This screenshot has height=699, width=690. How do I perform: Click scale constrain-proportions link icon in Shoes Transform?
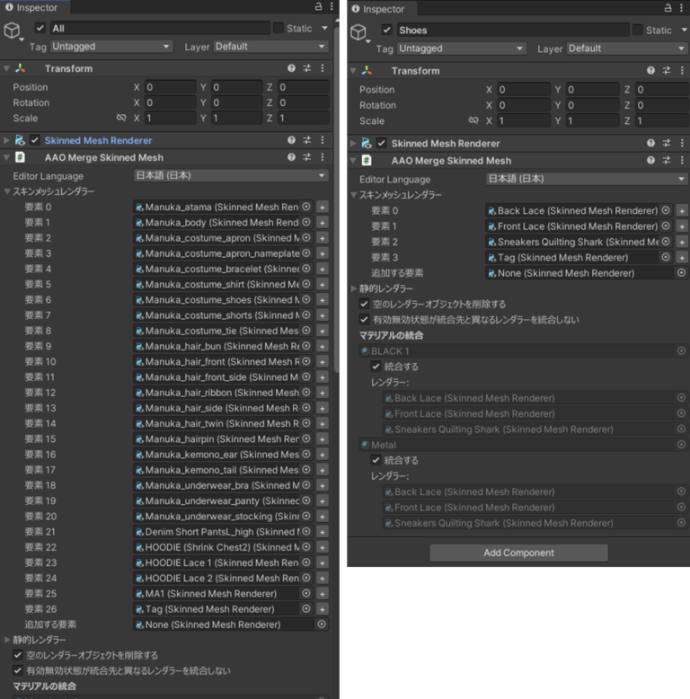(473, 120)
